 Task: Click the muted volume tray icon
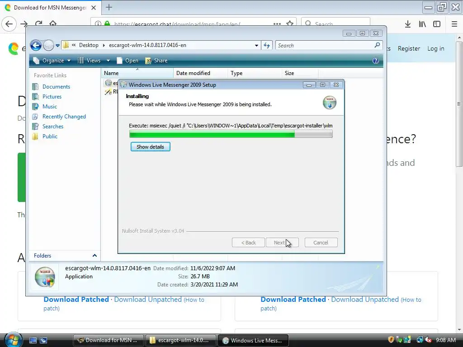click(428, 340)
